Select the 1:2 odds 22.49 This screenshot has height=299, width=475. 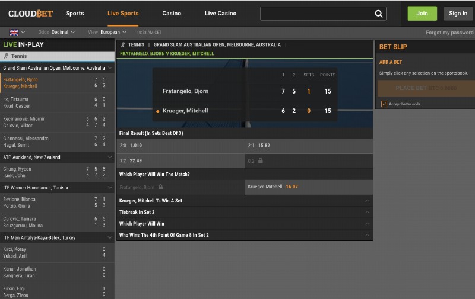[180, 160]
